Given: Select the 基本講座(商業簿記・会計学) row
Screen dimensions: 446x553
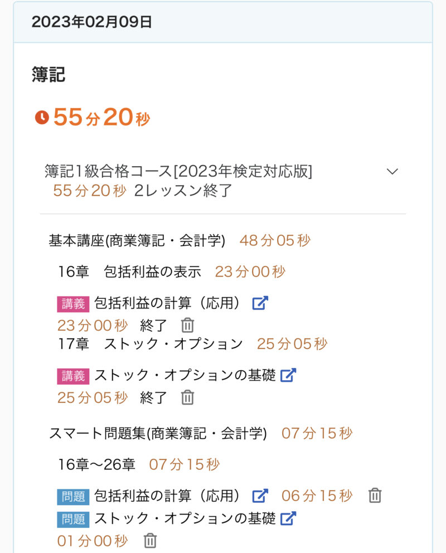Looking at the screenshot, I should (137, 240).
